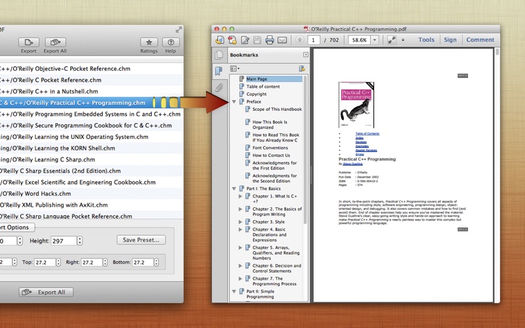Click the Top margin field
The height and width of the screenshot is (328, 525).
pos(45,262)
